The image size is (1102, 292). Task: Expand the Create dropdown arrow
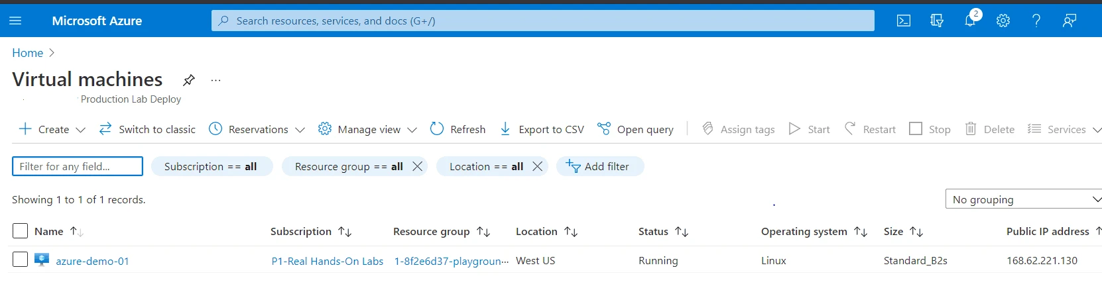[x=81, y=130]
